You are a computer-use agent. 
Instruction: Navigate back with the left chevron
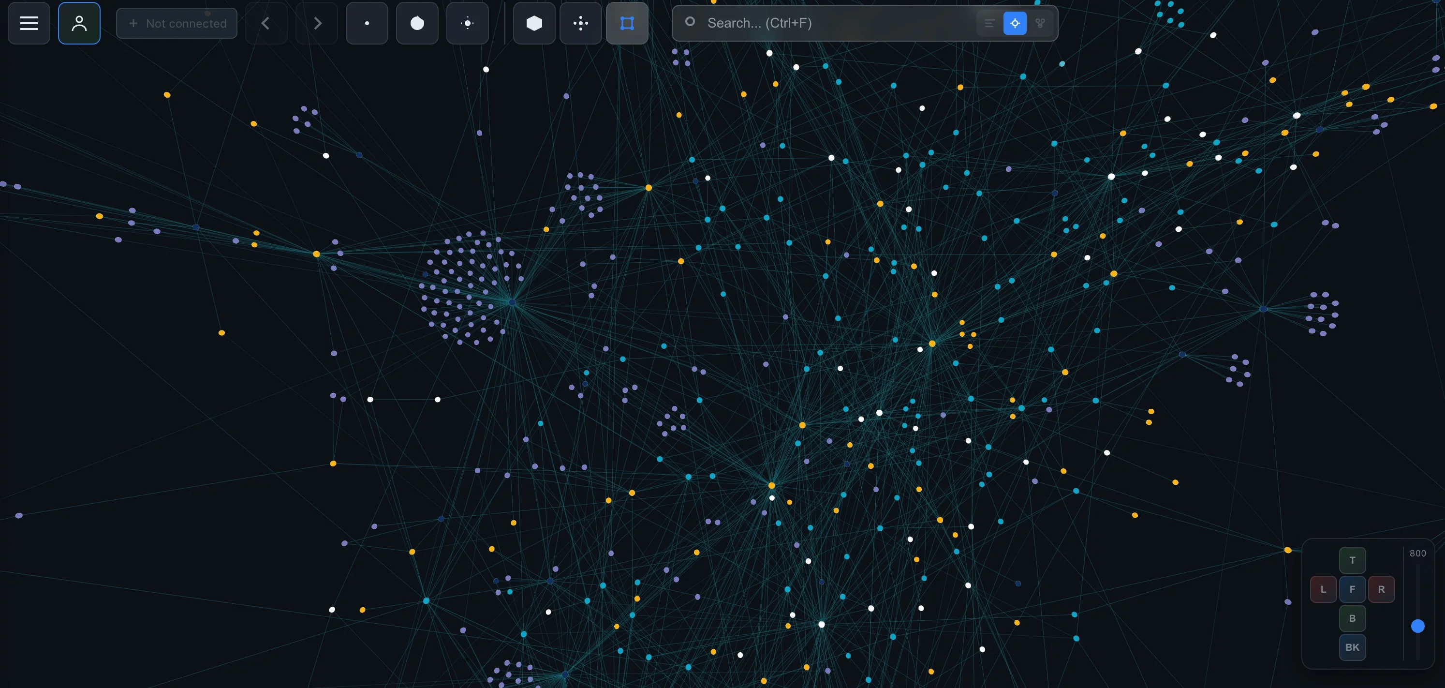pyautogui.click(x=265, y=23)
